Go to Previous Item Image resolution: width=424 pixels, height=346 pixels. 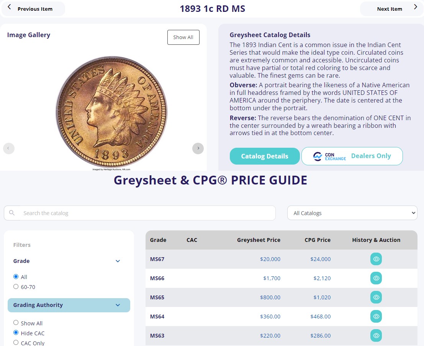click(x=33, y=9)
